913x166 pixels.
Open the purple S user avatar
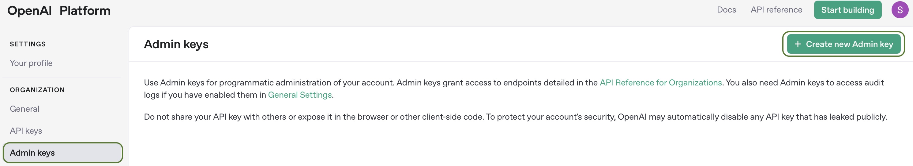(900, 10)
